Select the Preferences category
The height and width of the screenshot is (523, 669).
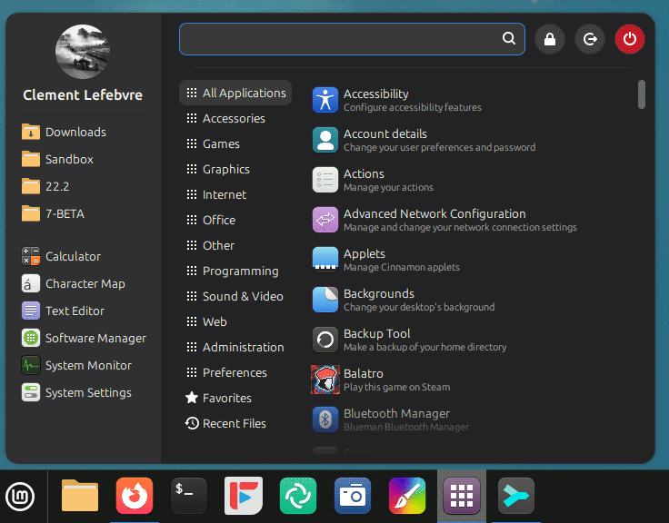[x=235, y=372]
